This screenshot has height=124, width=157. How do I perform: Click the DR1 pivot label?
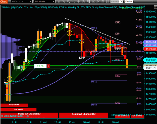coord(118,34)
